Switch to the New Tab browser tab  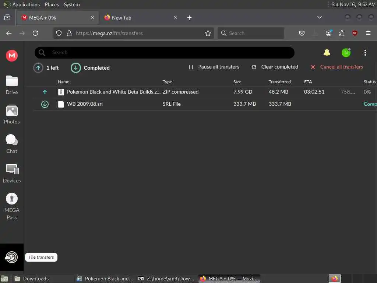click(141, 18)
